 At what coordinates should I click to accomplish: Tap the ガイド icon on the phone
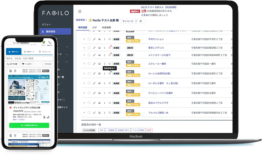coord(44,43)
